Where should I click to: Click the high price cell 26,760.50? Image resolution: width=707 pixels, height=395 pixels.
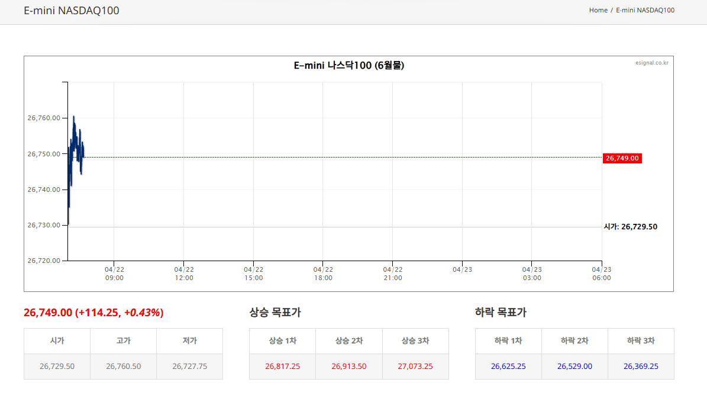[123, 366]
